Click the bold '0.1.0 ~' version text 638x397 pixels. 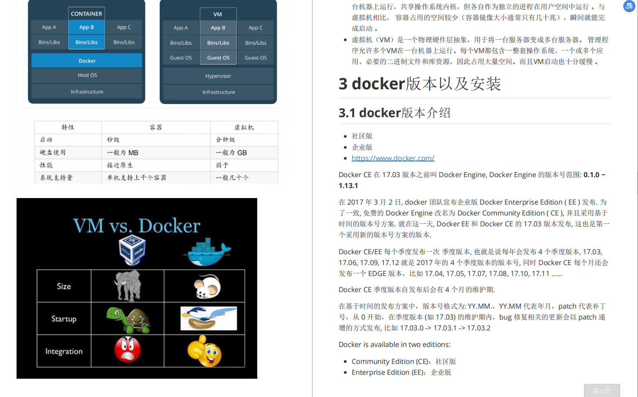click(594, 175)
